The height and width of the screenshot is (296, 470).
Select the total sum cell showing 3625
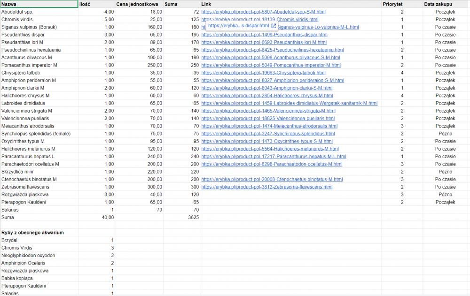pyautogui.click(x=182, y=217)
